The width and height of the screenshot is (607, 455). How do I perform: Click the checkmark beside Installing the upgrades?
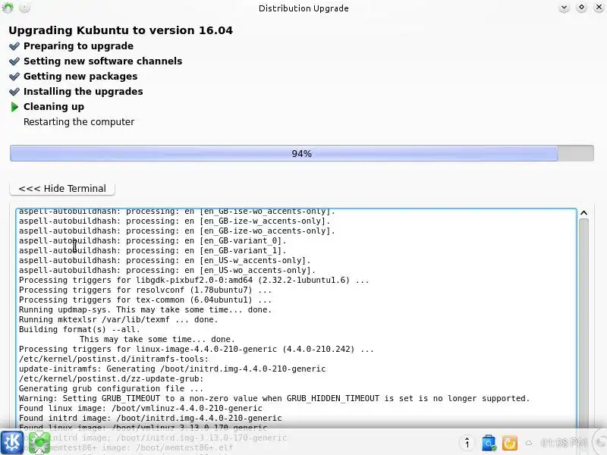[14, 91]
